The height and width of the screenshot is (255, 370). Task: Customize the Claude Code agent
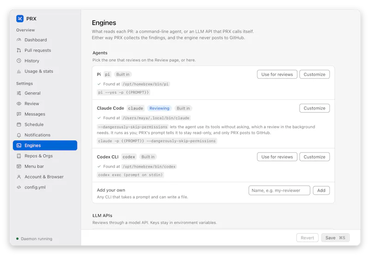click(x=314, y=108)
